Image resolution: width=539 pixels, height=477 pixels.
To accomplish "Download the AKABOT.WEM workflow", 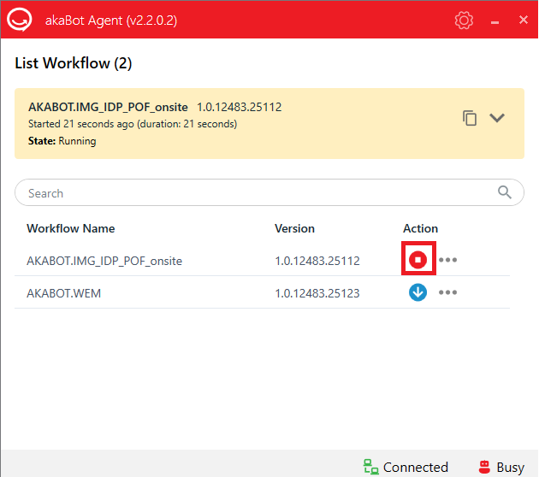I will point(418,292).
